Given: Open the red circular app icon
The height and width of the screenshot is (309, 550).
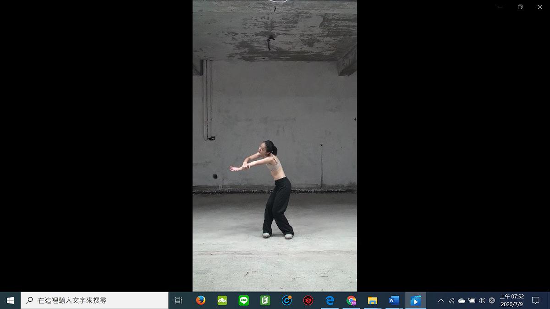Looking at the screenshot, I should coord(308,300).
